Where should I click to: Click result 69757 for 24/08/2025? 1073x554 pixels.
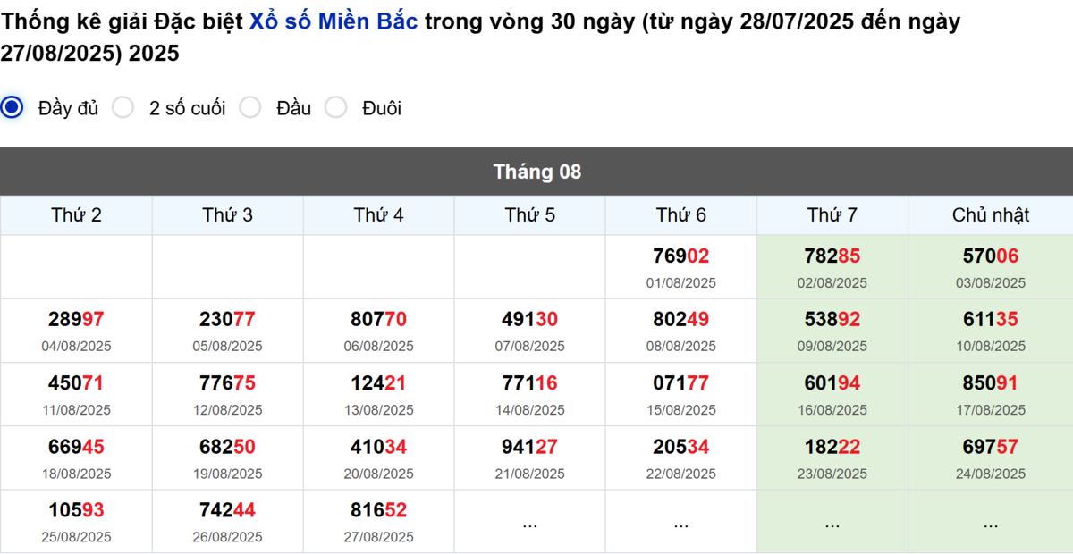pos(990,447)
